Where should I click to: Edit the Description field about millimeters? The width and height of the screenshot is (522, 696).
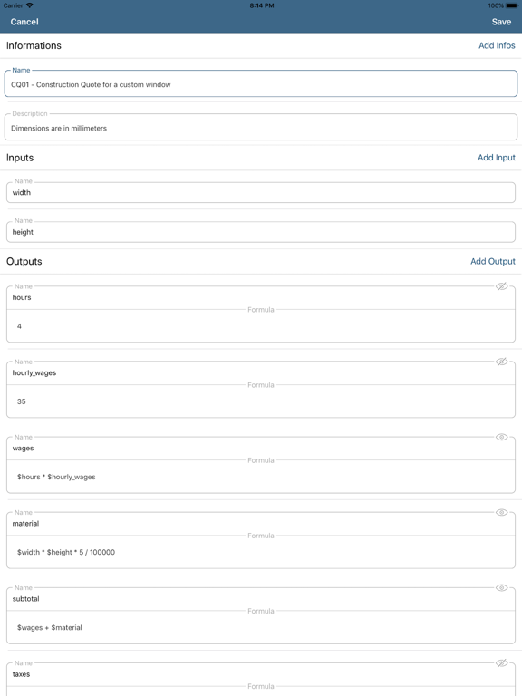(261, 128)
